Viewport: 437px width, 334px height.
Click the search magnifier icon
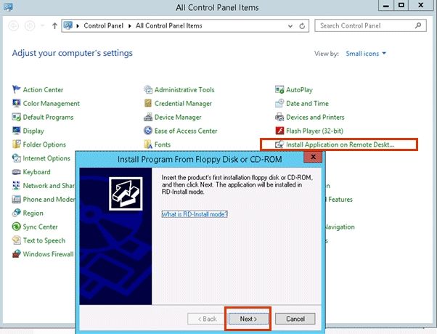(418, 25)
